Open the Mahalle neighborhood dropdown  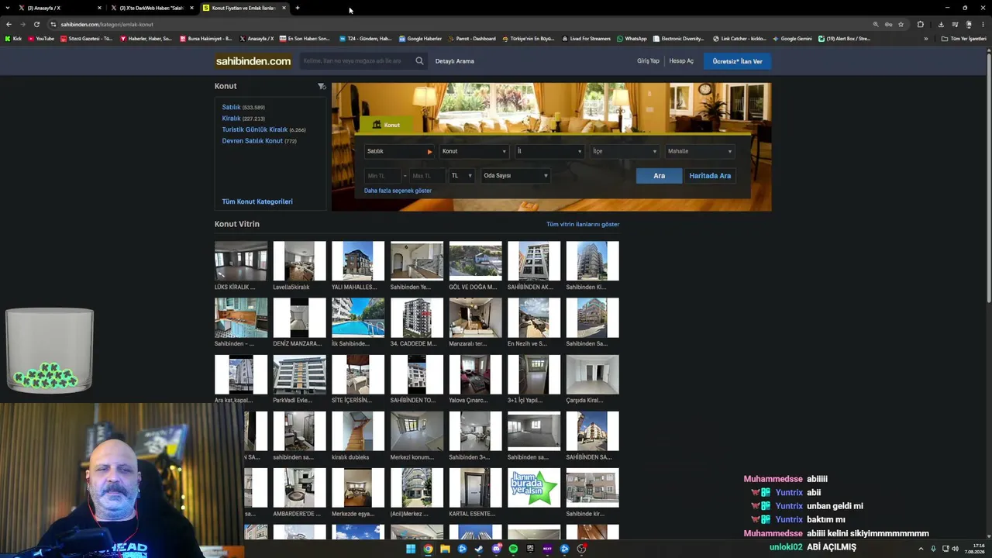700,151
